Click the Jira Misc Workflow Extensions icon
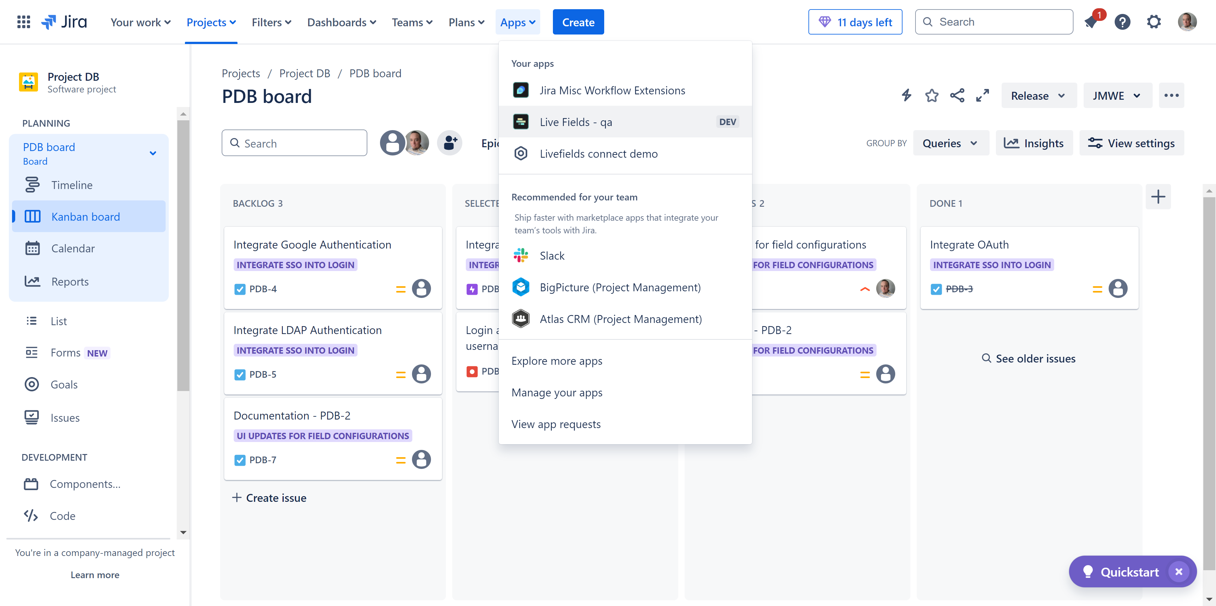The height and width of the screenshot is (606, 1216). click(x=521, y=90)
